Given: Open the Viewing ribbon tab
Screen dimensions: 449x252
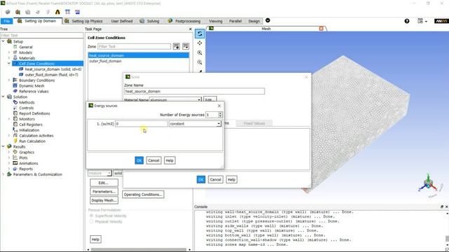Looking at the screenshot, I should pyautogui.click(x=215, y=21).
